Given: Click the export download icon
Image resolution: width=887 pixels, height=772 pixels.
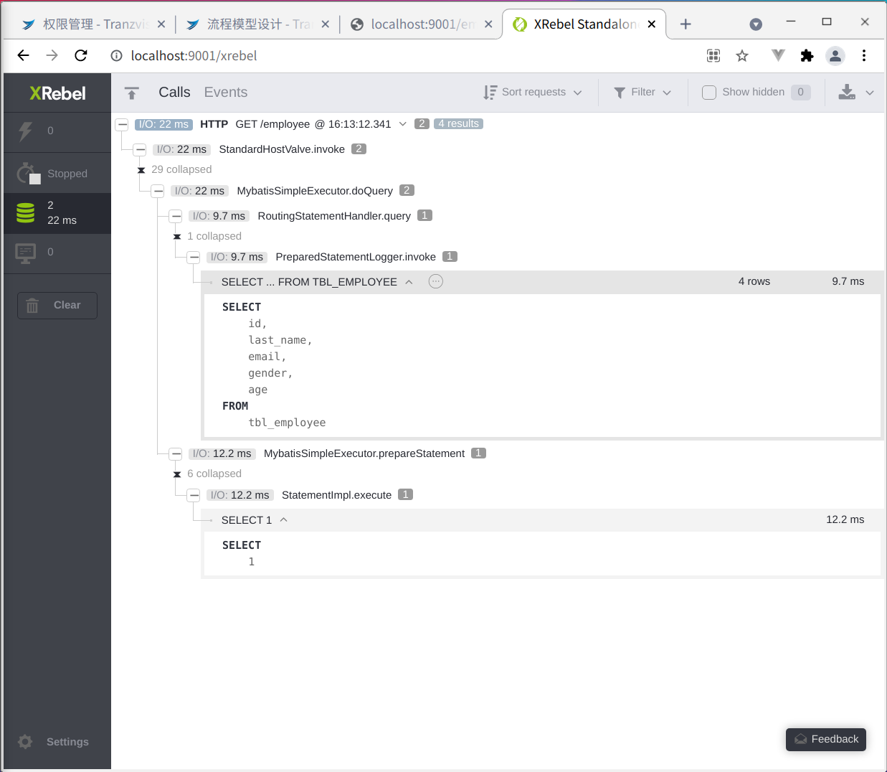Looking at the screenshot, I should pyautogui.click(x=847, y=92).
